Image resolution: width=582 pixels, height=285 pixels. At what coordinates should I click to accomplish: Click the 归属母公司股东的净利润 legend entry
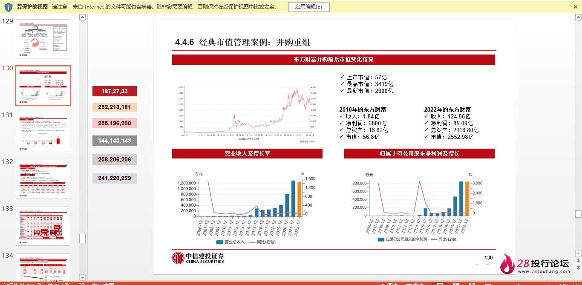pyautogui.click(x=402, y=239)
